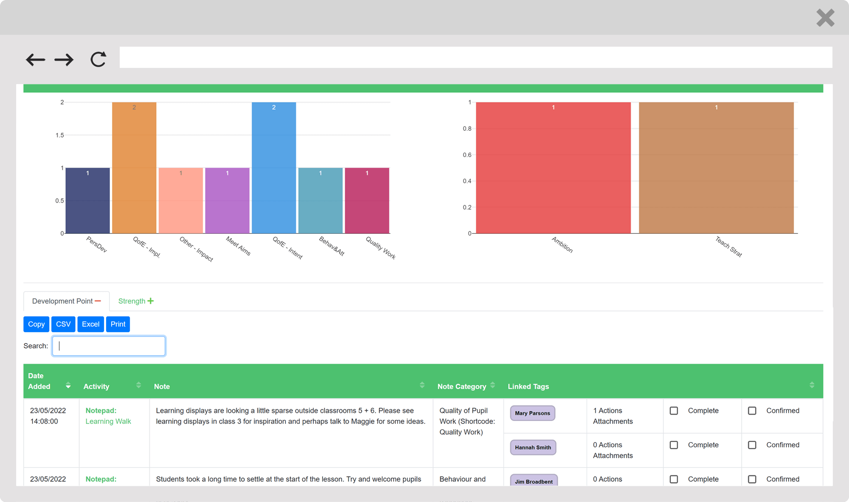The image size is (849, 502).
Task: Click the 'Students took a long time' note
Action: [288, 479]
